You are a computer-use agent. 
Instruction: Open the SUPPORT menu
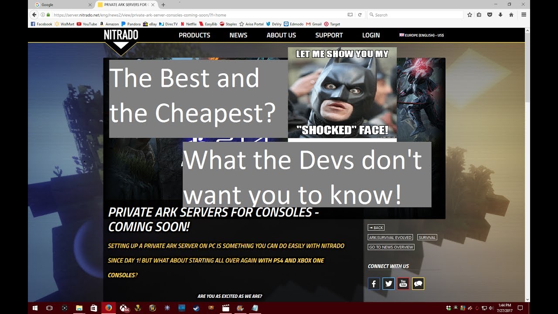(329, 35)
